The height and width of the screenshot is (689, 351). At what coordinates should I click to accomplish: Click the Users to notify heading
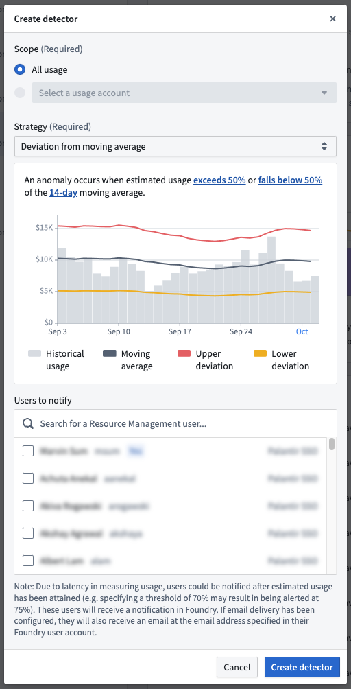43,400
